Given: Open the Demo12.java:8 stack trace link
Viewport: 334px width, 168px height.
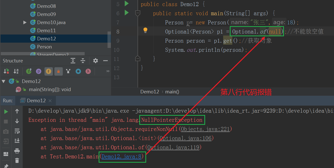Looking at the screenshot, I should [122, 157].
